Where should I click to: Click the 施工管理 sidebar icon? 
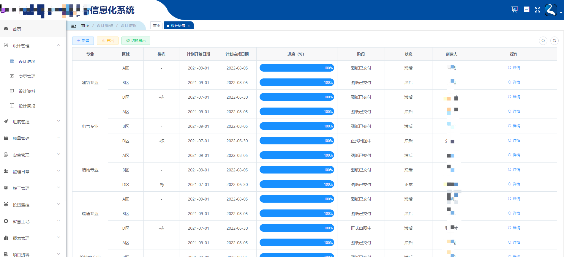[6, 188]
